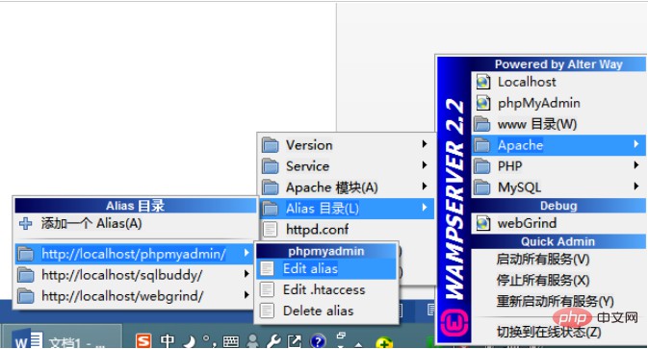This screenshot has height=349, width=648.
Task: Choose Delete alias for phpmyadmin
Action: click(326, 311)
